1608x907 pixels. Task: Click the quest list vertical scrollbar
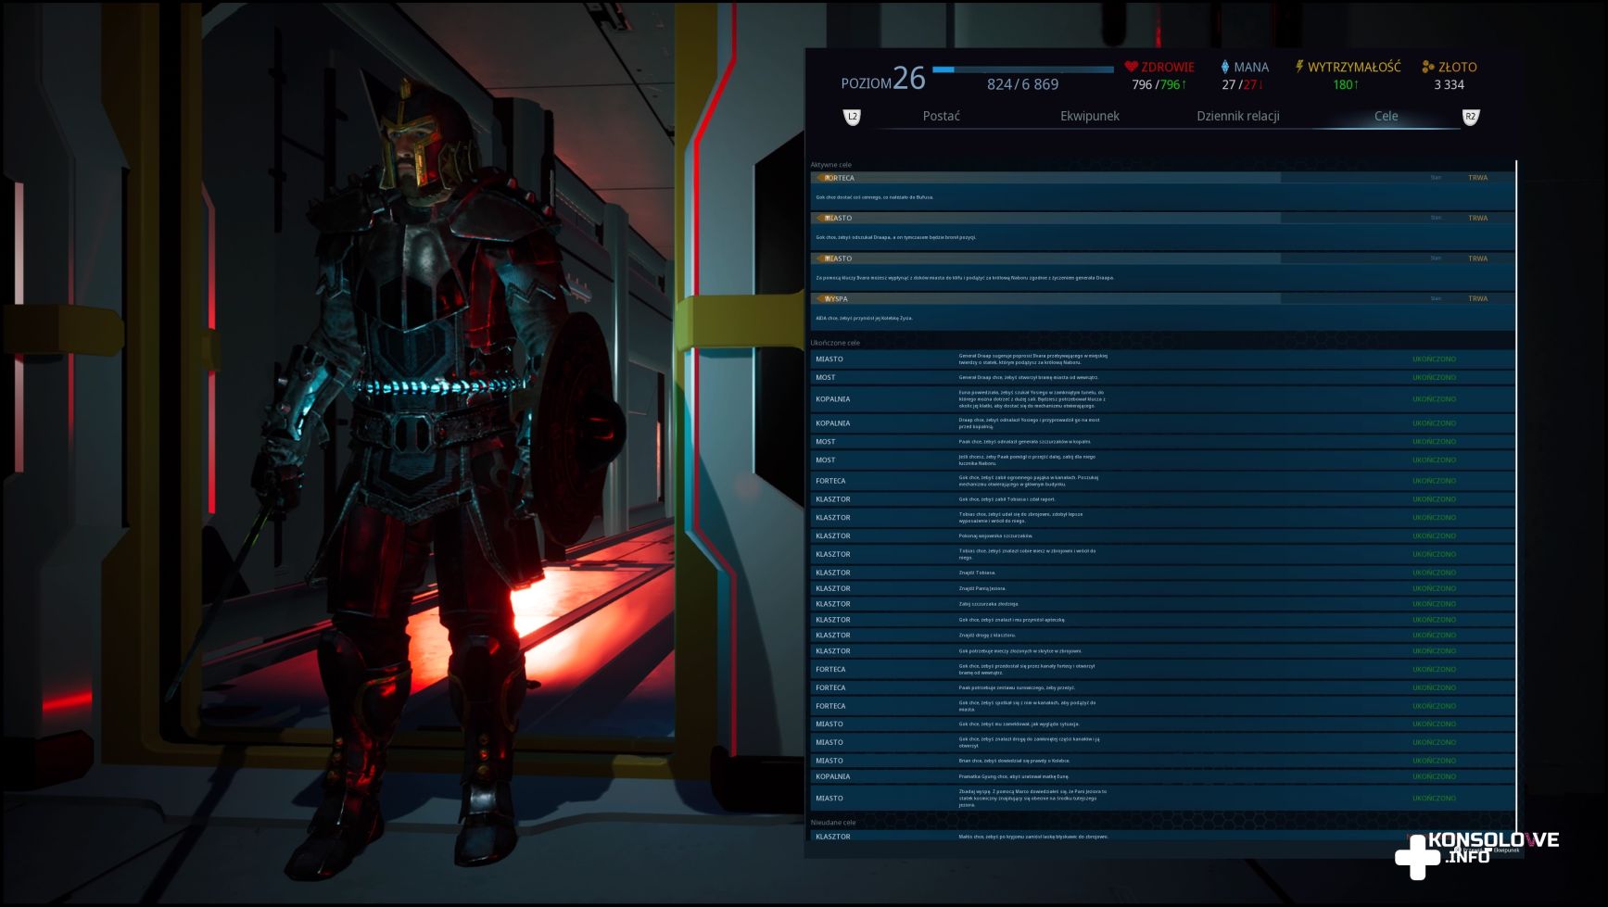[x=1515, y=463]
